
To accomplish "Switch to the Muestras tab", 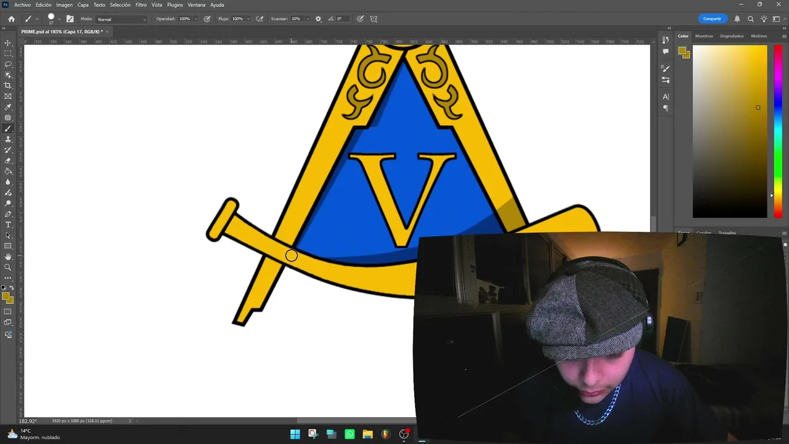I will (x=704, y=36).
